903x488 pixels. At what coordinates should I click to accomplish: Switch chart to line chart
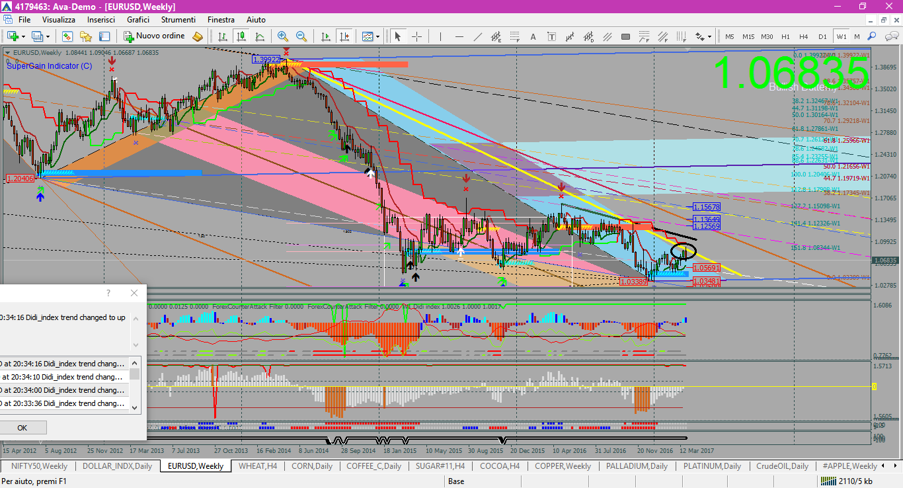(x=260, y=36)
